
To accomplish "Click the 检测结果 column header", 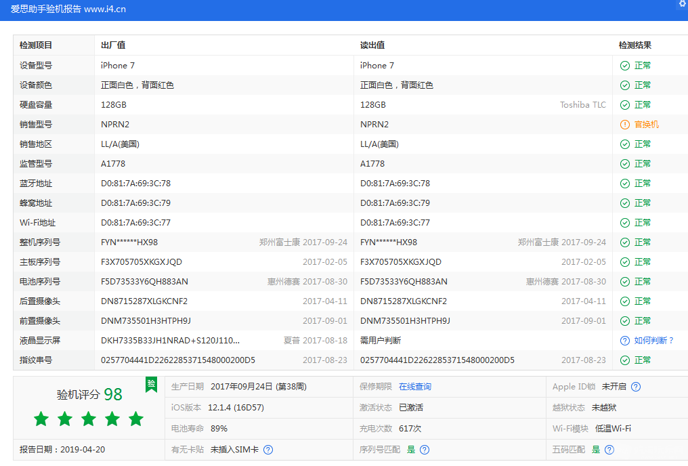I will [x=635, y=45].
